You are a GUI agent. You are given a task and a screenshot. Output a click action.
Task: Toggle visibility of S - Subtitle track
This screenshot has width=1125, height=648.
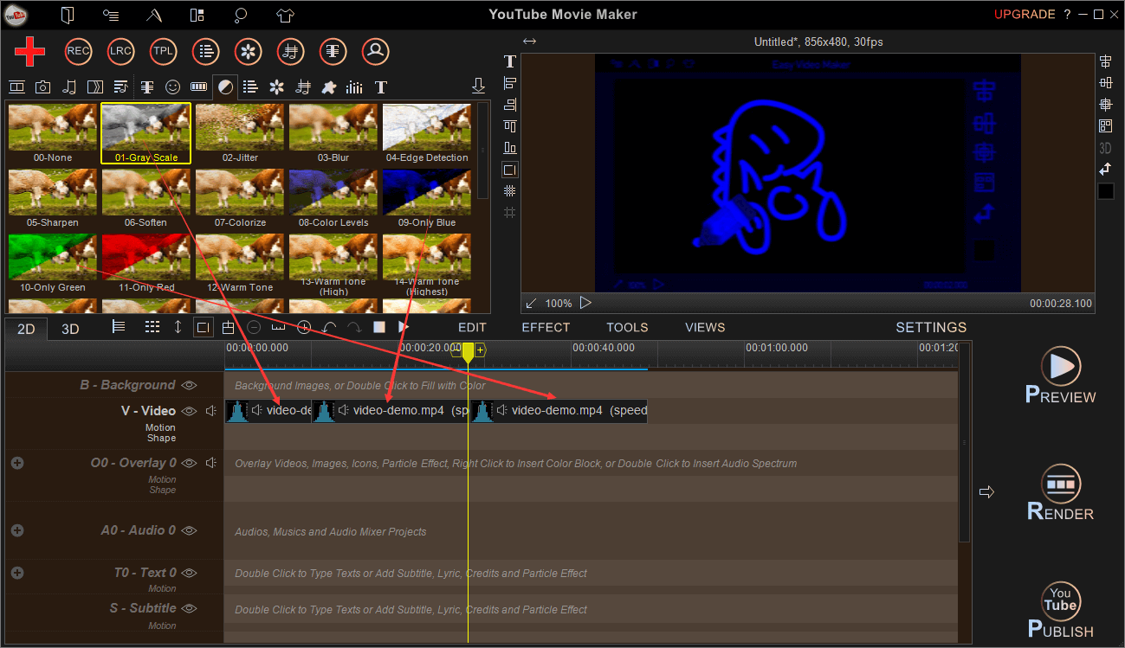click(x=188, y=608)
